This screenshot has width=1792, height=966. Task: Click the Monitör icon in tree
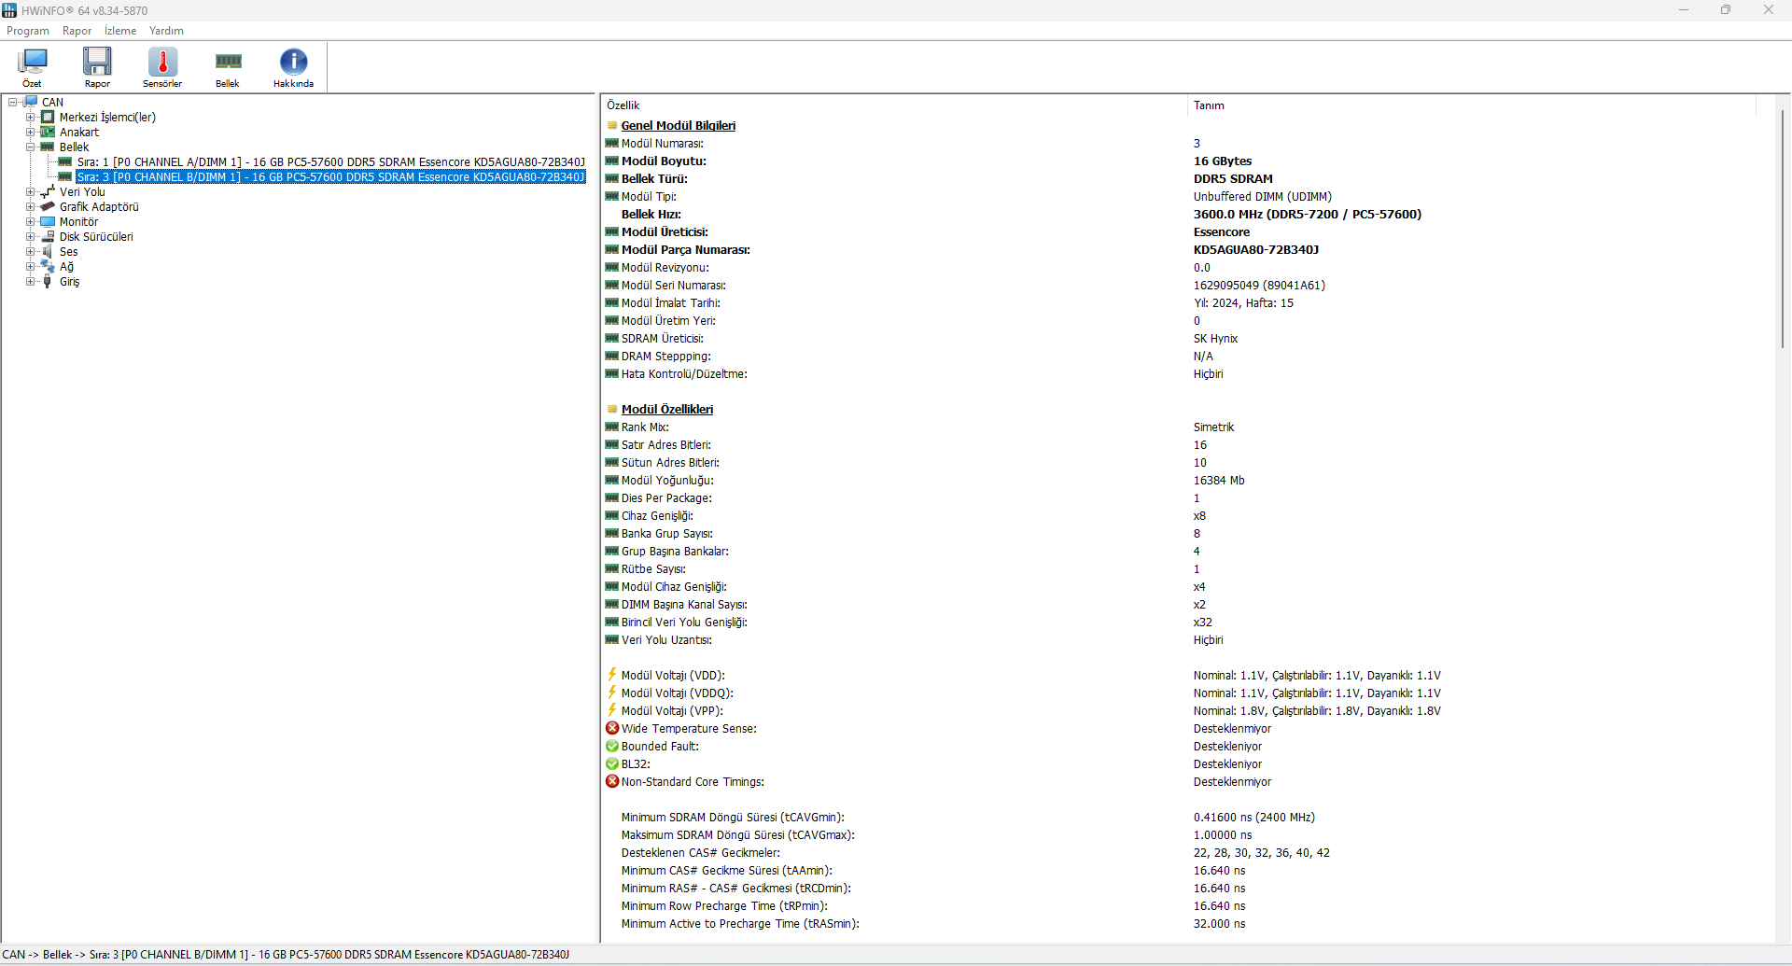pyautogui.click(x=48, y=221)
